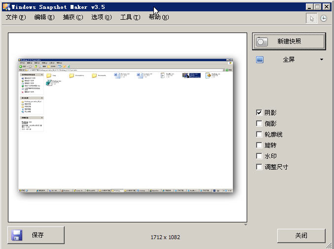Click the small arrow below preview pane
Screen dimensions: 334x249
[x=246, y=225]
